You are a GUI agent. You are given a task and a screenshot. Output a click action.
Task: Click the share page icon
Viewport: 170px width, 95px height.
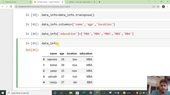point(154,7)
